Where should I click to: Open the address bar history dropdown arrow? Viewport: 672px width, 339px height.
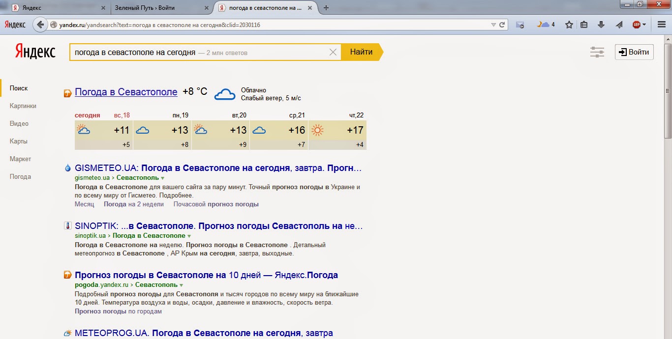pyautogui.click(x=493, y=25)
